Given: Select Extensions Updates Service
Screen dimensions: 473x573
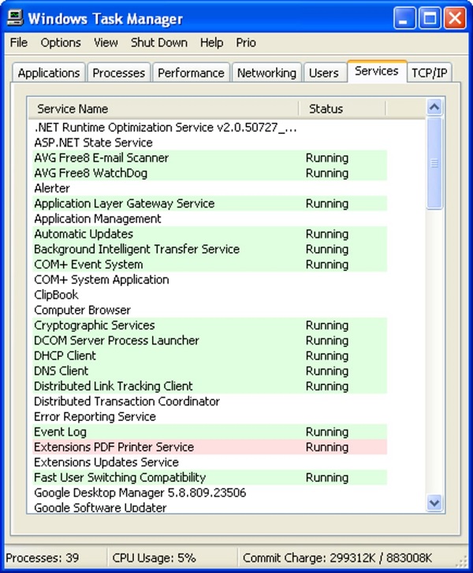Looking at the screenshot, I should click(210, 463).
